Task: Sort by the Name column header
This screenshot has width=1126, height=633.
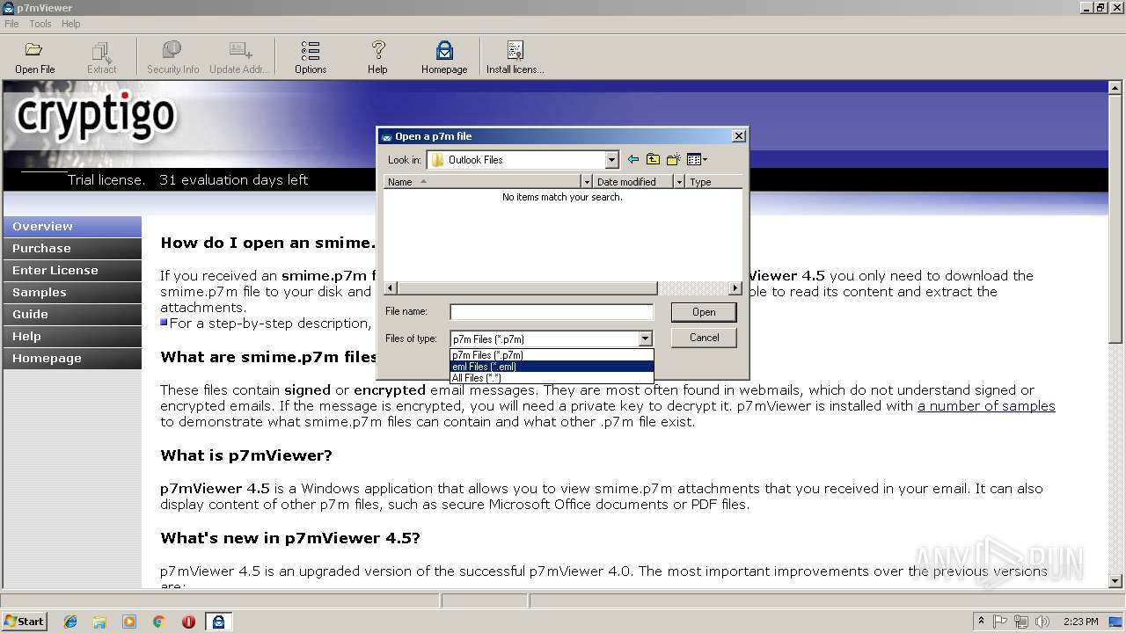Action: [482, 181]
